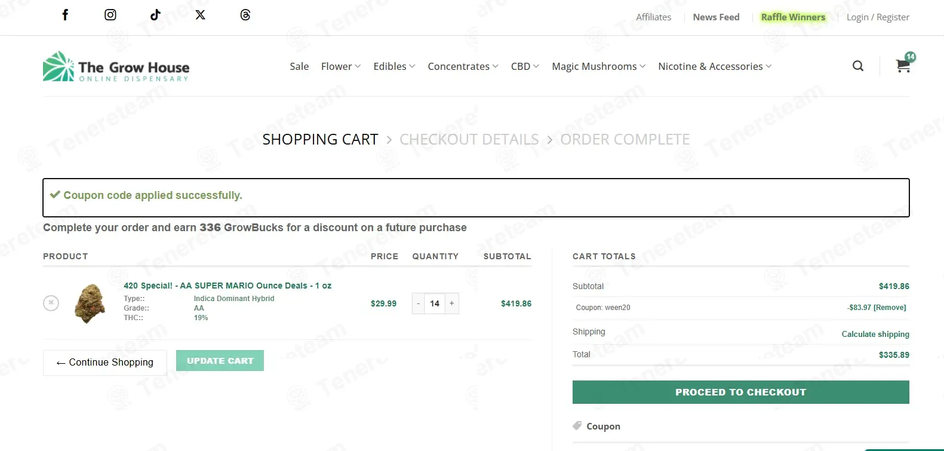
Task: Click the "Coupon: ween20" label
Action: (603, 308)
